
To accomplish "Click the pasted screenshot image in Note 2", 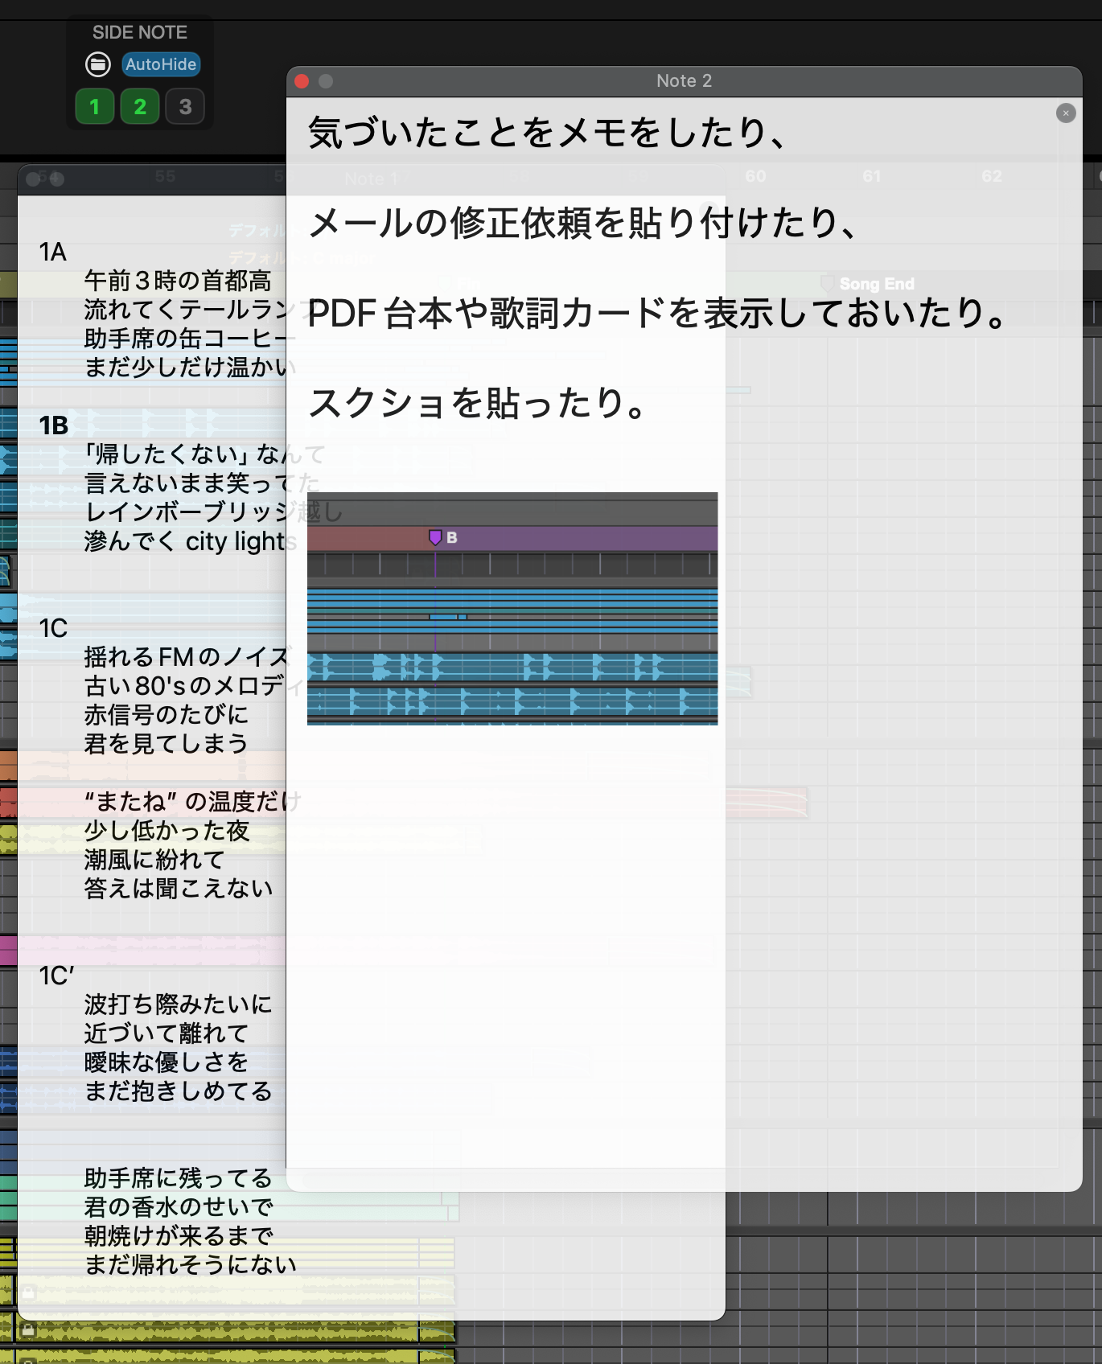I will coord(512,609).
